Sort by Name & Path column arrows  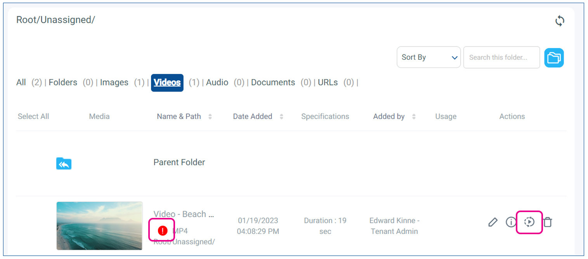point(210,116)
